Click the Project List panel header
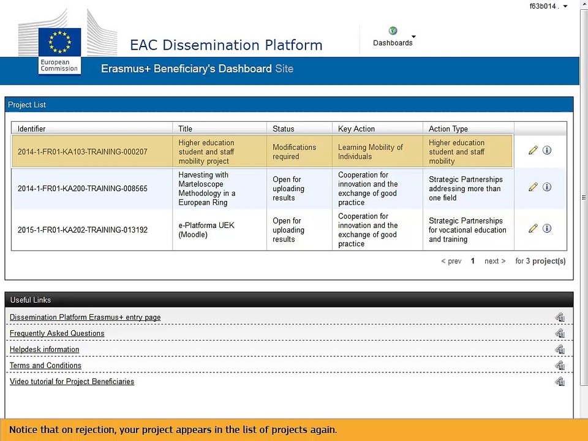588x441 pixels. tap(289, 105)
